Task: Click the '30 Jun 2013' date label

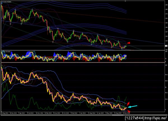Action: tap(57, 113)
